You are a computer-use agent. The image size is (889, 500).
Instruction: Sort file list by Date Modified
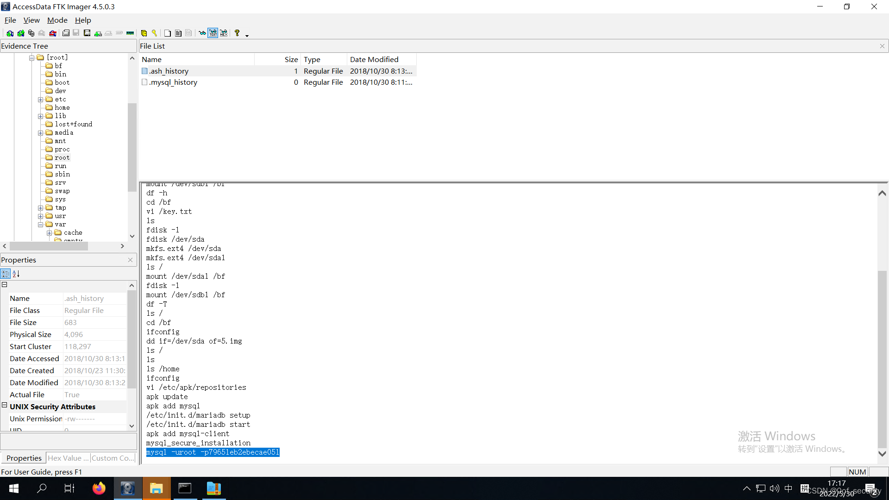[374, 60]
